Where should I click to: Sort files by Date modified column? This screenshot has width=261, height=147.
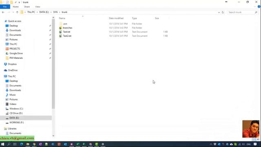coord(116,18)
